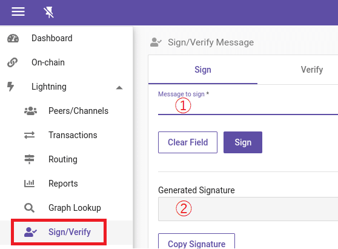The height and width of the screenshot is (249, 338).
Task: Click the Lightning bolt icon
Action: point(10,87)
